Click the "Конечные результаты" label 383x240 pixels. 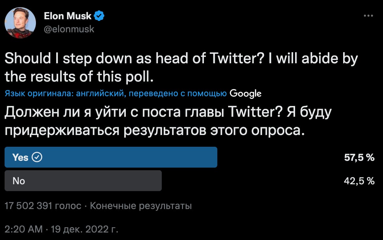141,206
